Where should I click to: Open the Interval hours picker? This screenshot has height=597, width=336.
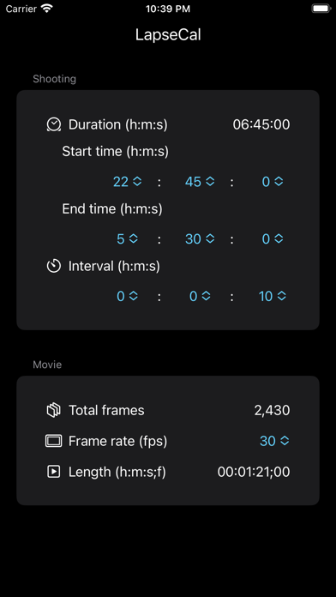tap(128, 296)
